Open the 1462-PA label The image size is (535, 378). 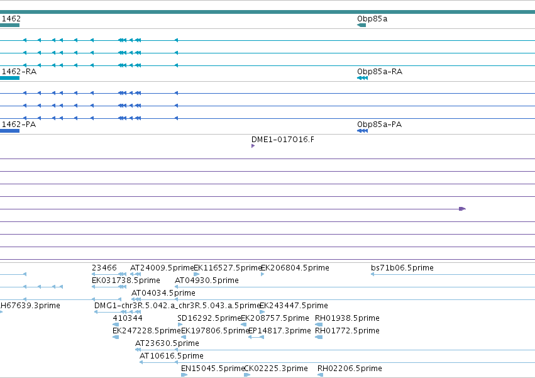(x=18, y=125)
